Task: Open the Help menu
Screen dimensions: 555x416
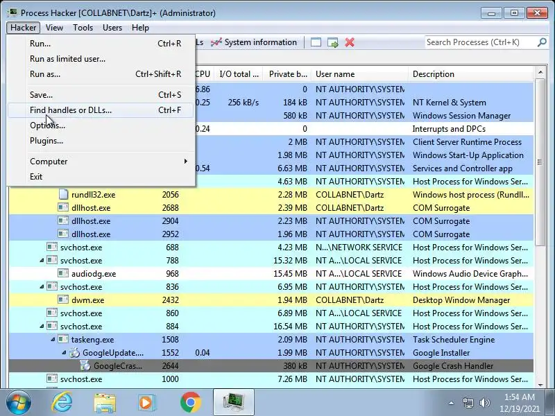Action: pyautogui.click(x=140, y=28)
